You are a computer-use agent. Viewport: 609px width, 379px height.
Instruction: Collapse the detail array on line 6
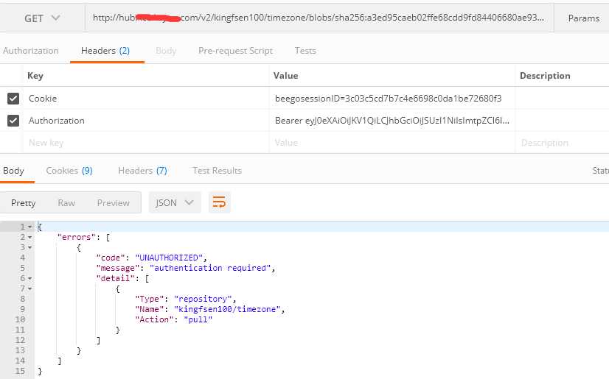(30, 279)
